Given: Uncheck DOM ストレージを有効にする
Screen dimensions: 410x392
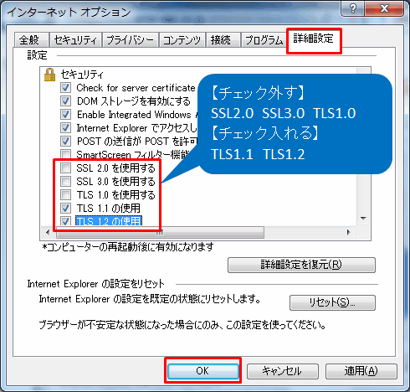Looking at the screenshot, I should click(65, 101).
